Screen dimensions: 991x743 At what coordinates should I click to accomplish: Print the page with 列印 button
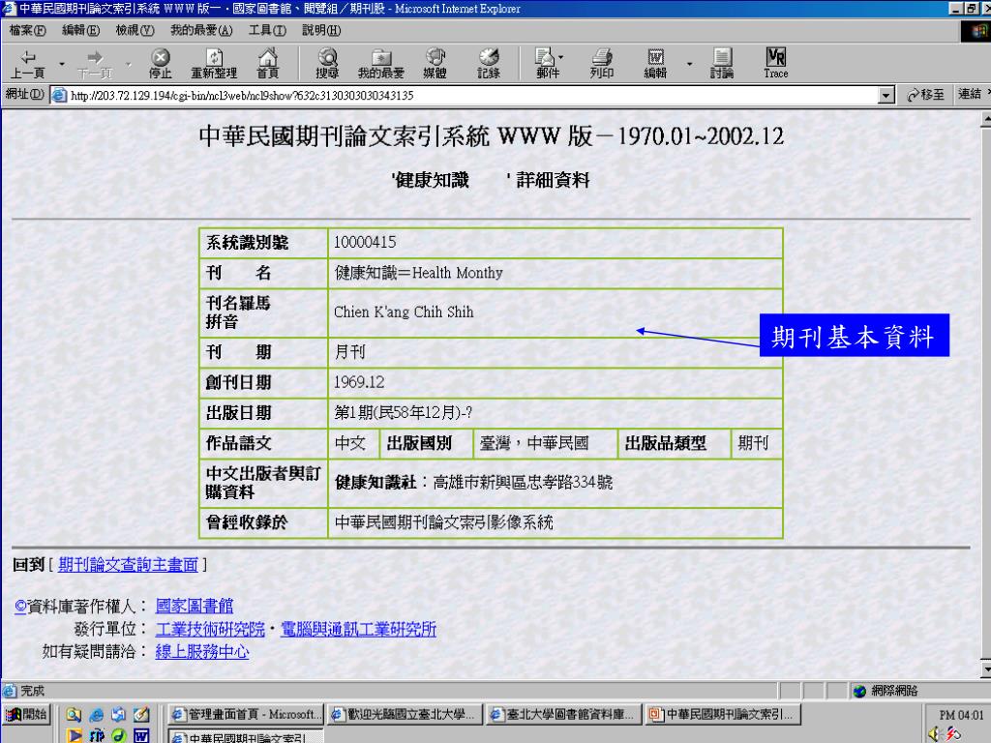tap(602, 64)
